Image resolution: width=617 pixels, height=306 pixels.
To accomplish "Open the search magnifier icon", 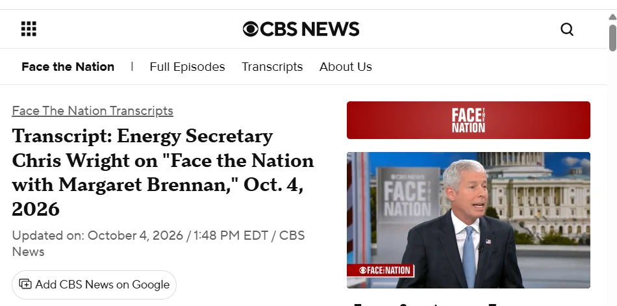I will [566, 29].
